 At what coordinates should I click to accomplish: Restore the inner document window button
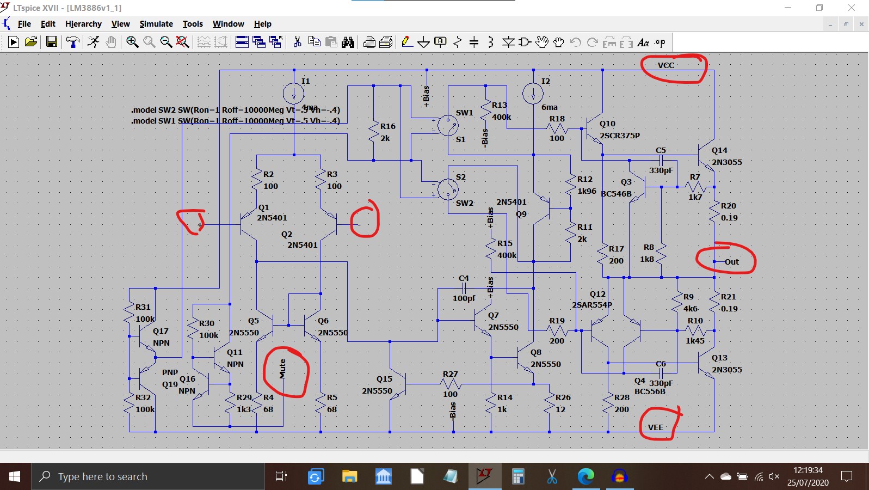tap(846, 24)
